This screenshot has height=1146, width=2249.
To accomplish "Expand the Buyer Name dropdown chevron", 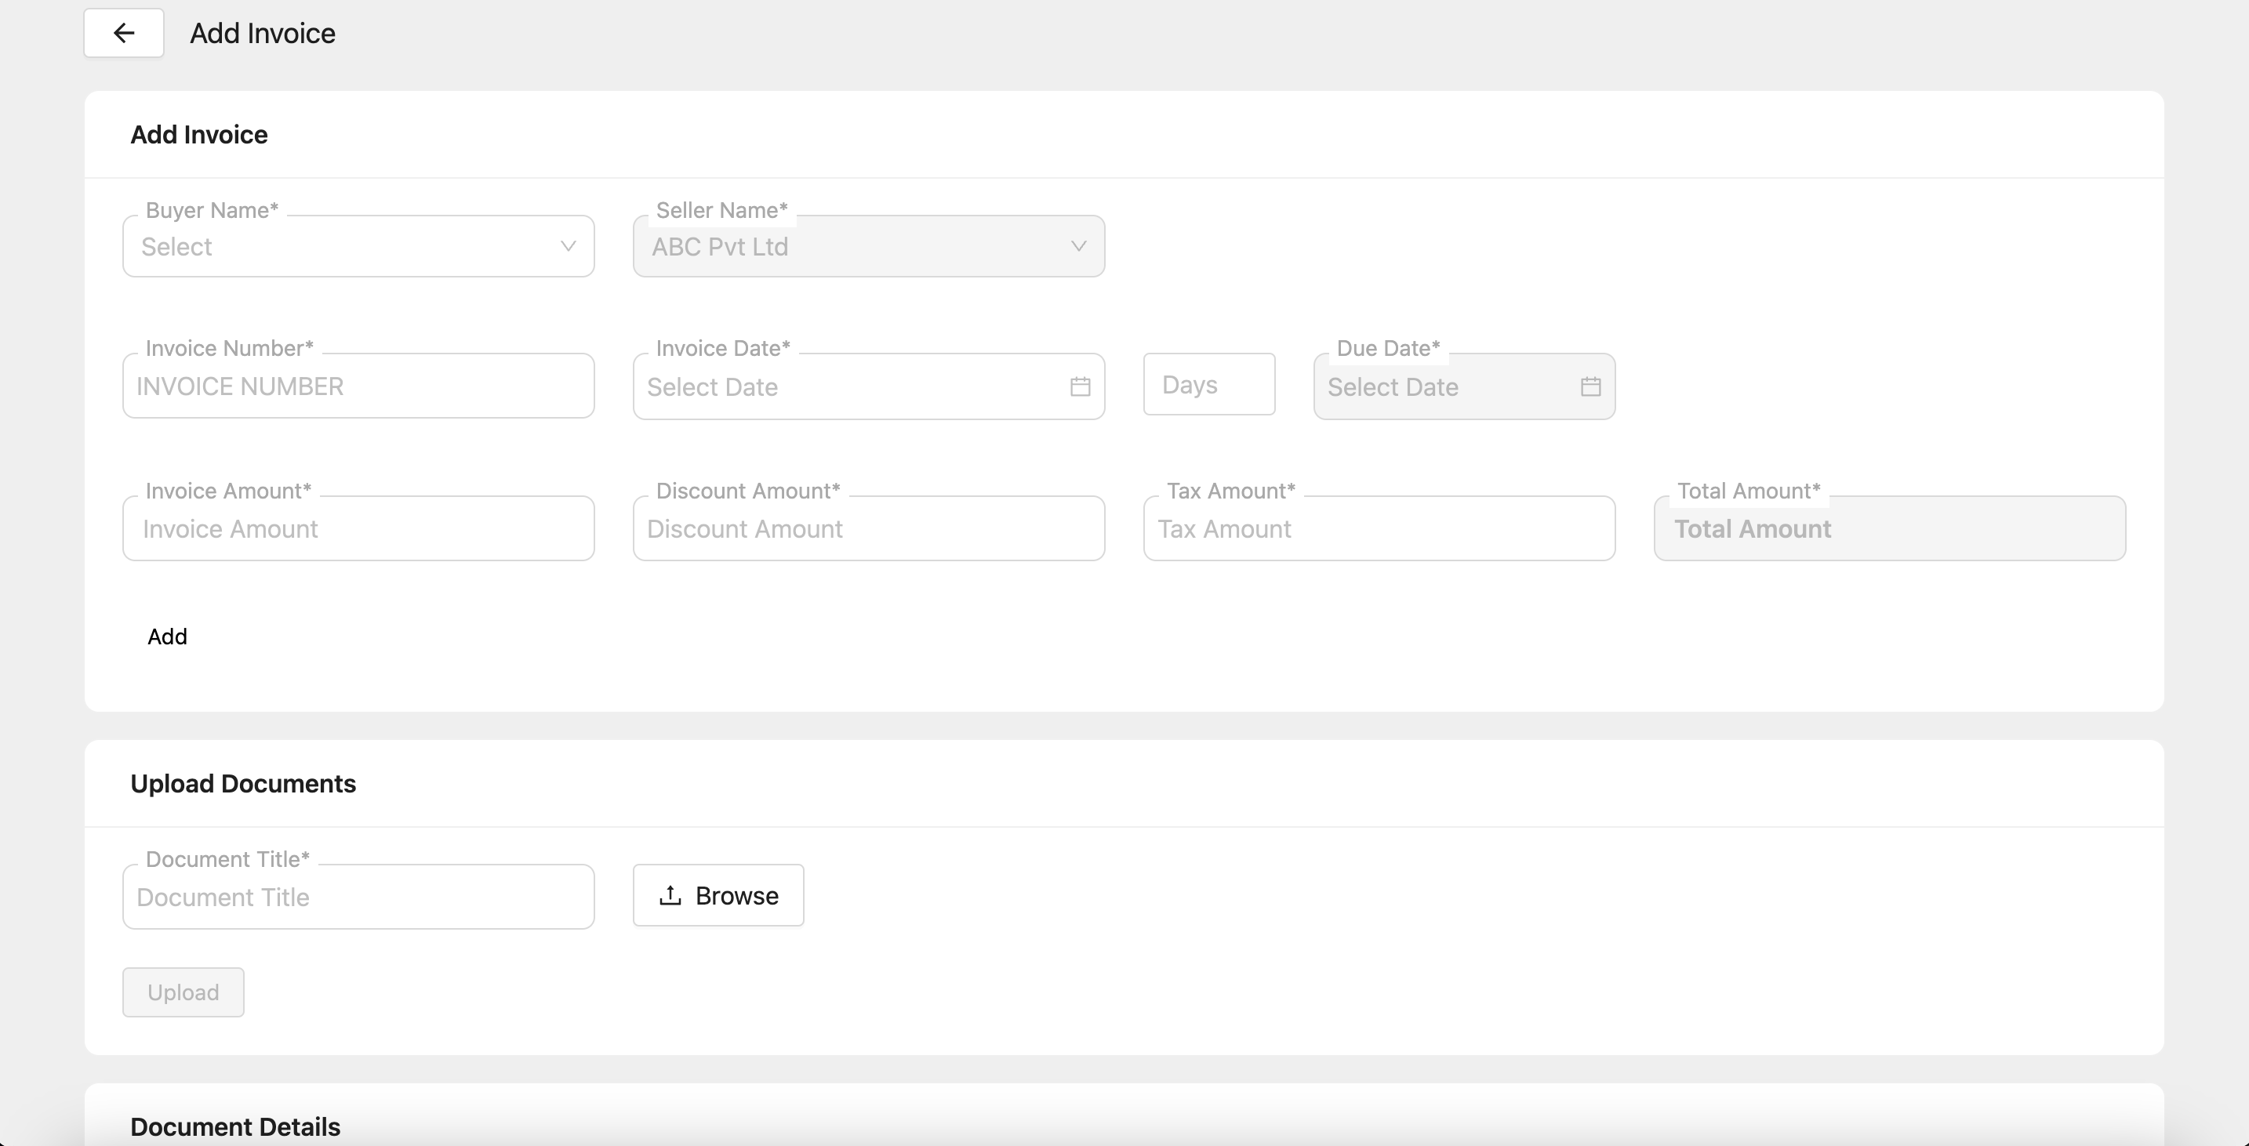I will [x=568, y=247].
